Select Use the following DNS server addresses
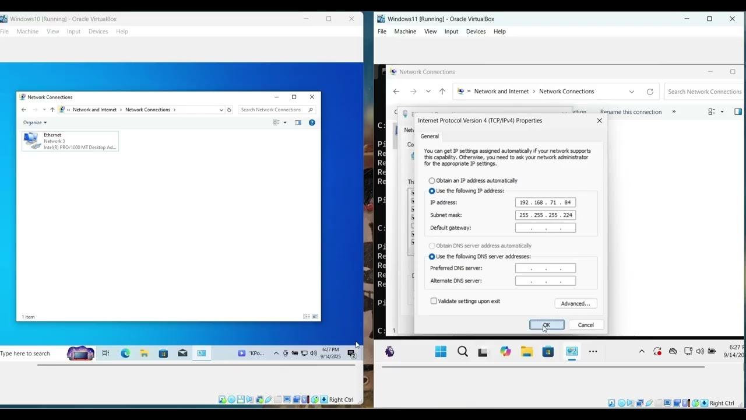The height and width of the screenshot is (420, 746). [432, 257]
